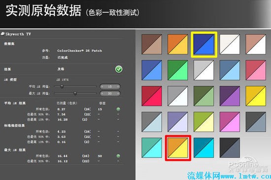Image resolution: width=271 pixels, height=180 pixels.
Task: Select the medium gray and white patch
Action: 178,96
